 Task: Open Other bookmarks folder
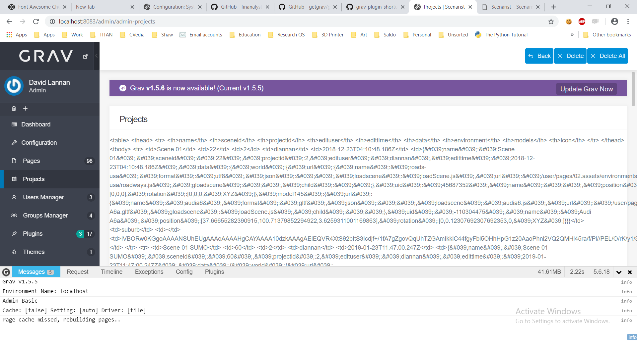[607, 35]
